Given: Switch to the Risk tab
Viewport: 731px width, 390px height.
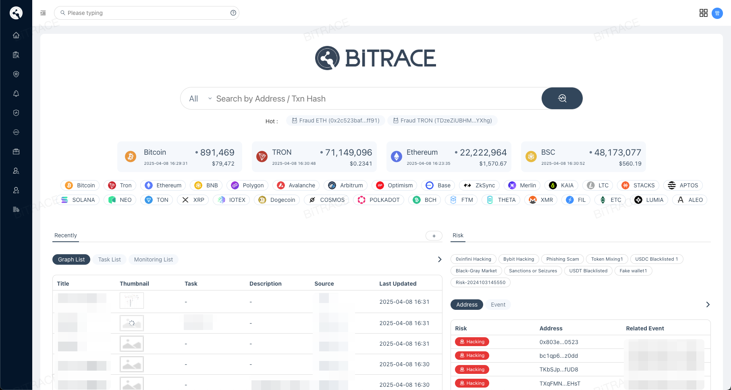Looking at the screenshot, I should point(458,235).
